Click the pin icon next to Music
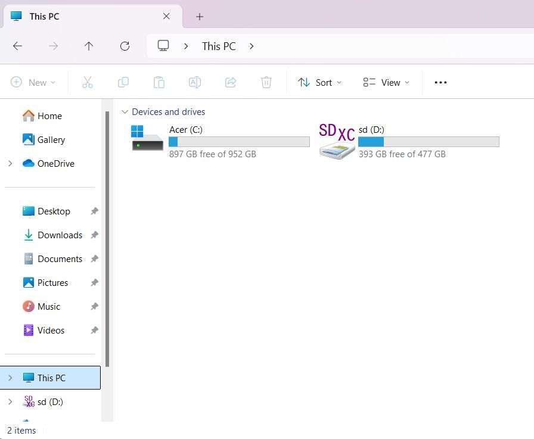The image size is (534, 439). [94, 307]
